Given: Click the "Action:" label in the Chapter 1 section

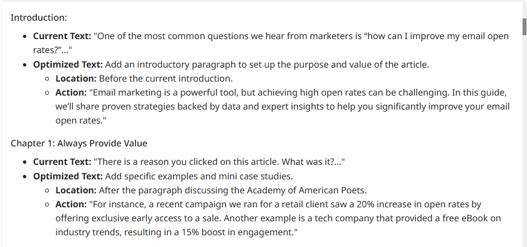Looking at the screenshot, I should tap(70, 205).
